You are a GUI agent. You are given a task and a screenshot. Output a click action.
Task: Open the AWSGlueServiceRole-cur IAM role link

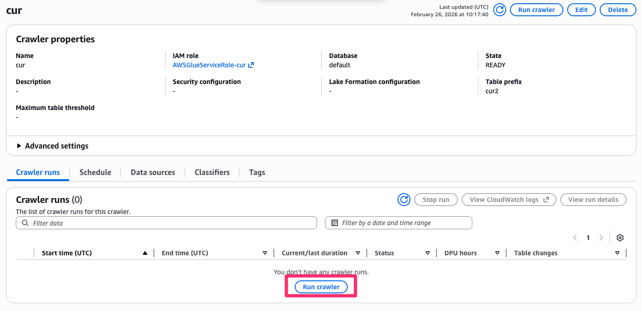click(x=209, y=65)
